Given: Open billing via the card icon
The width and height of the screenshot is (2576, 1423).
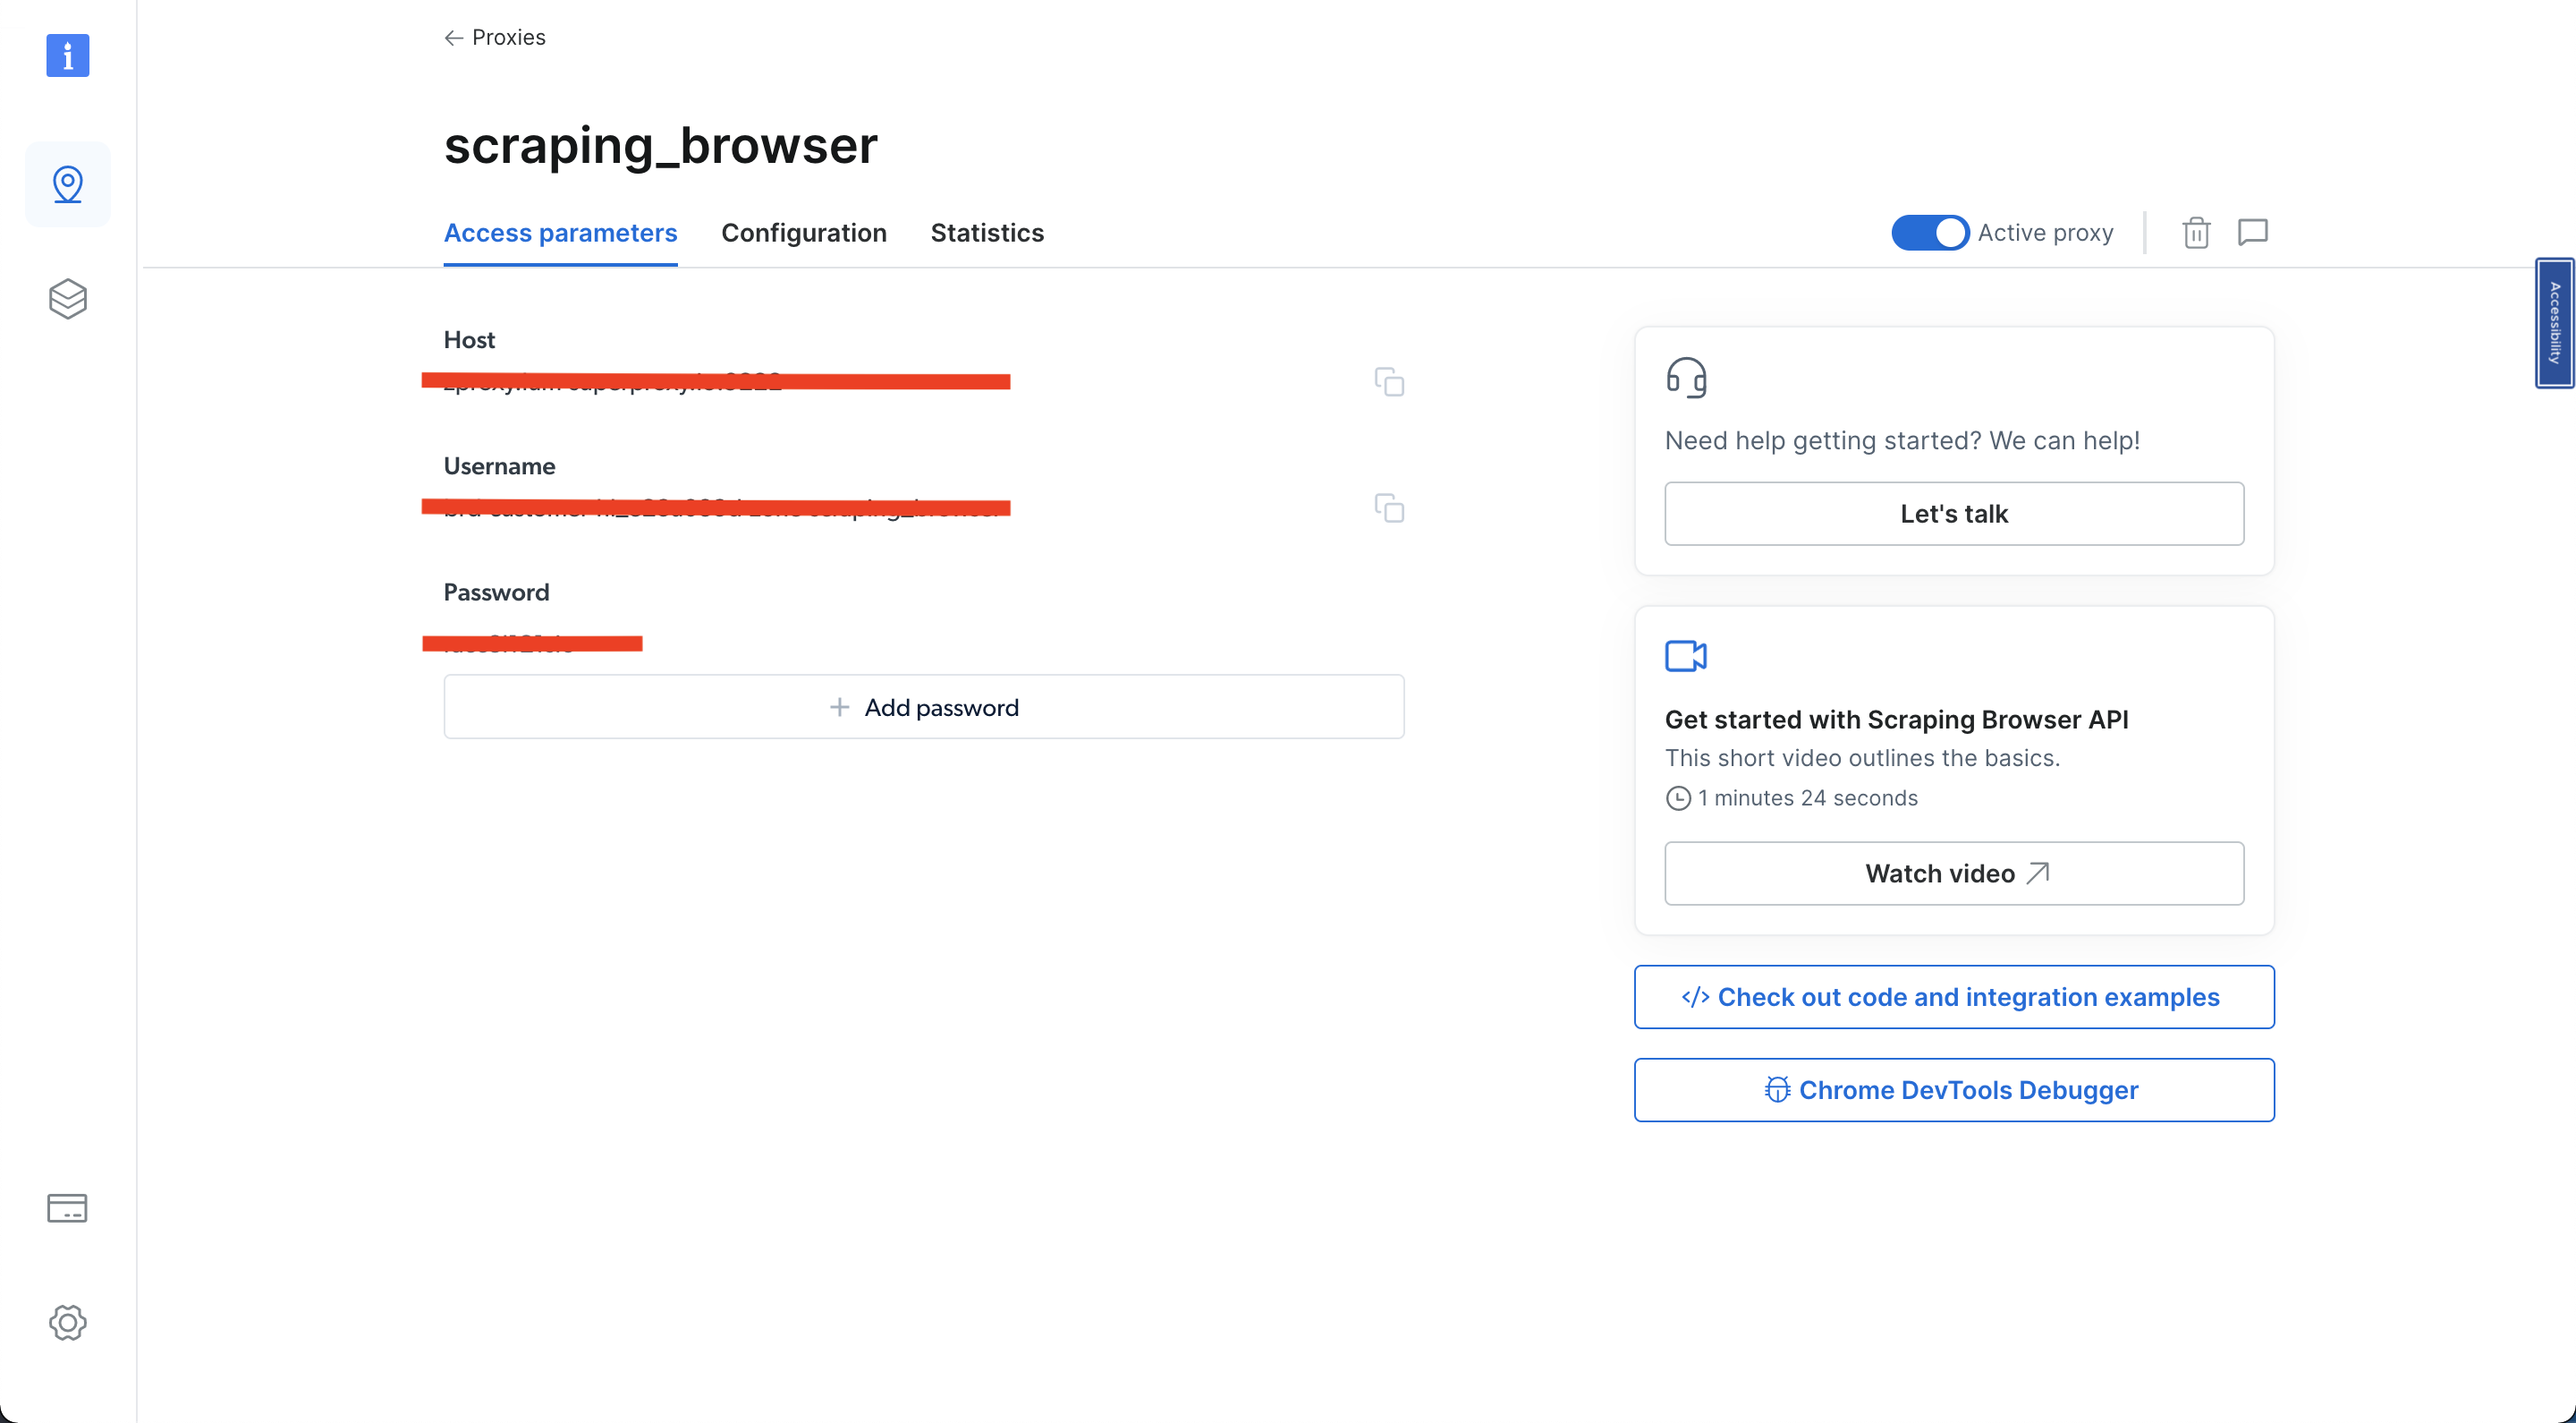Looking at the screenshot, I should [x=67, y=1208].
